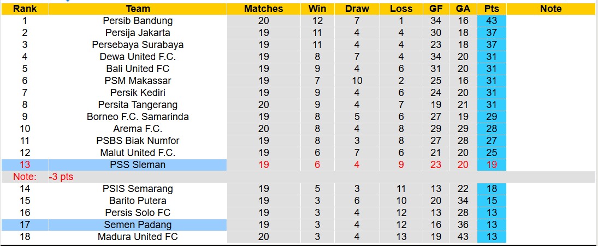Click the PSM Makassar team name

point(138,81)
